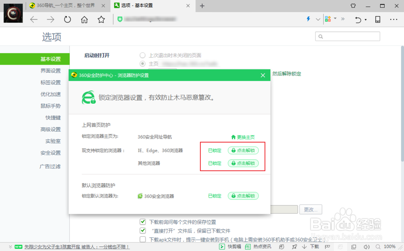This screenshot has width=404, height=251.
Task: Expand status bar news chevron
Action: pyautogui.click(x=11, y=247)
